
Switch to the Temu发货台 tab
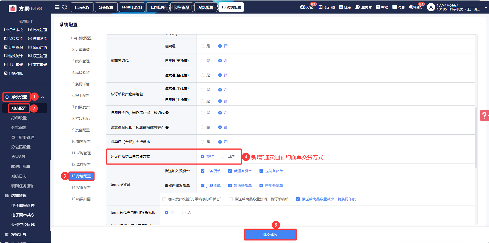pos(132,7)
